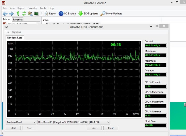Click the Start button
Image resolution: width=186 pixels, height=136 pixels.
point(13,128)
